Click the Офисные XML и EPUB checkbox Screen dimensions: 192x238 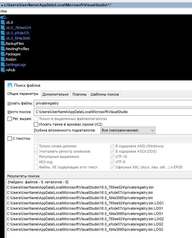(x=112, y=167)
